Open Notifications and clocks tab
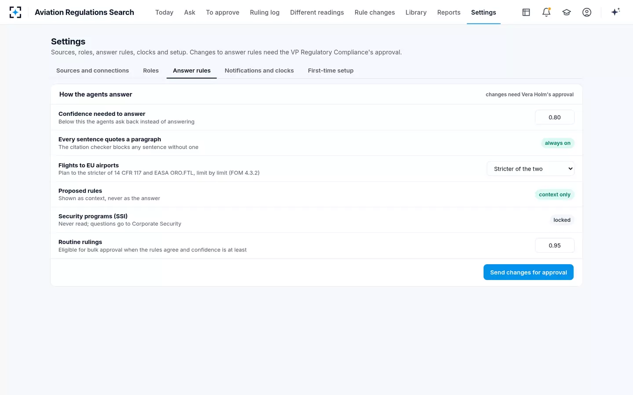The width and height of the screenshot is (633, 395). [259, 71]
